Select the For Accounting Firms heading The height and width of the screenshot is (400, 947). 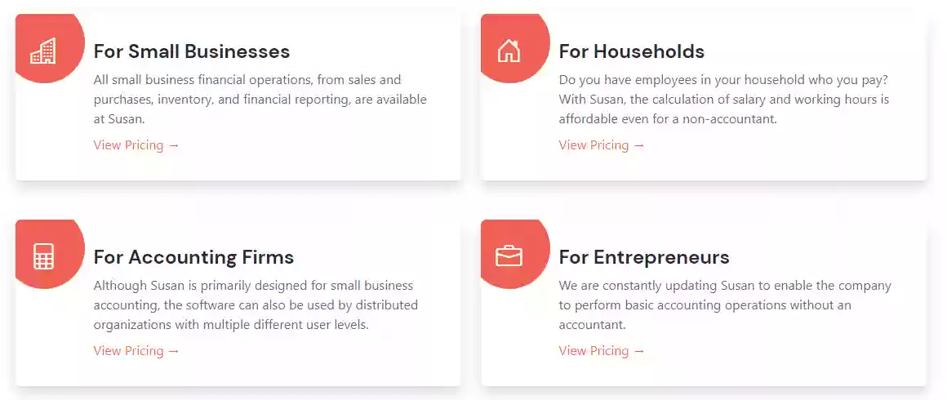(x=193, y=257)
